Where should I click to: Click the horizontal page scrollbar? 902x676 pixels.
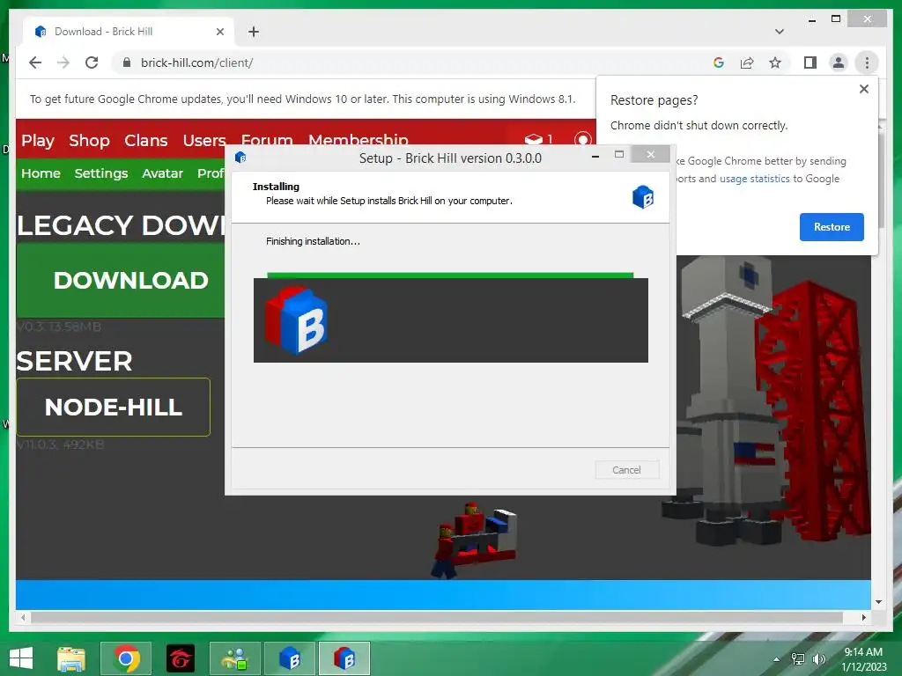coord(437,617)
